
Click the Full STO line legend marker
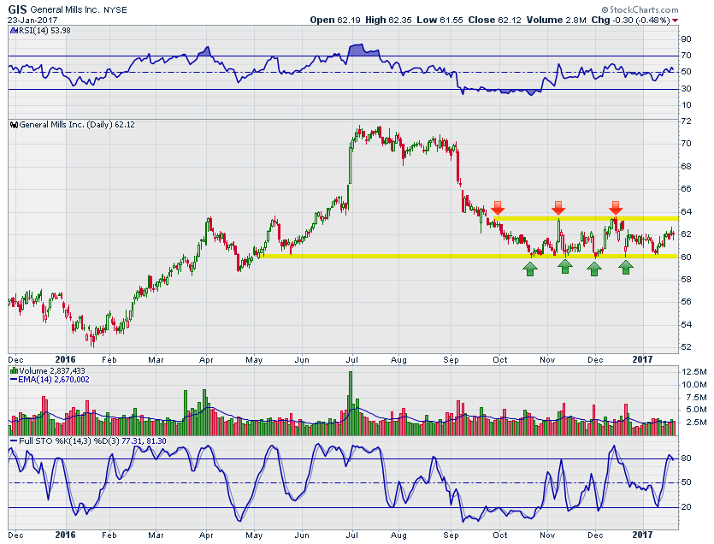point(15,441)
